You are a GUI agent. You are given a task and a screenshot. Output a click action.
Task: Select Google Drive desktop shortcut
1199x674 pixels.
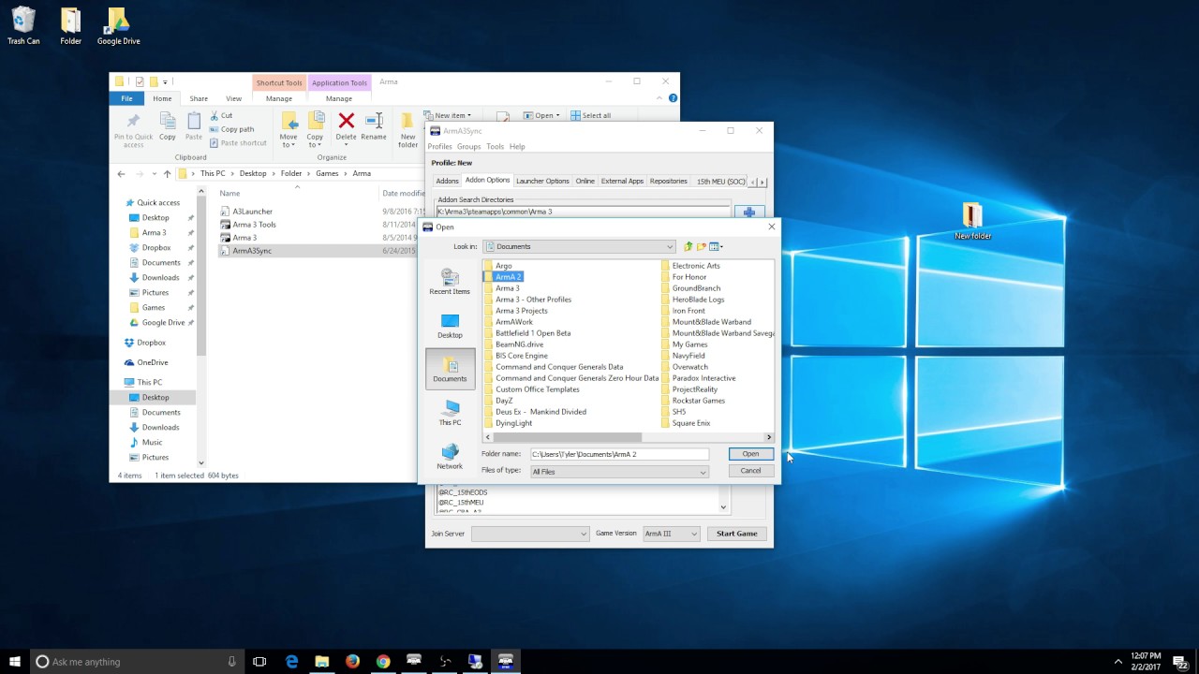click(118, 26)
